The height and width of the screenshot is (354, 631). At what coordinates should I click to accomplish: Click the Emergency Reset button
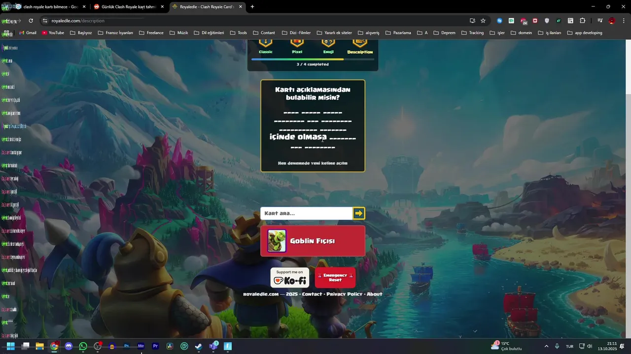[x=335, y=278]
